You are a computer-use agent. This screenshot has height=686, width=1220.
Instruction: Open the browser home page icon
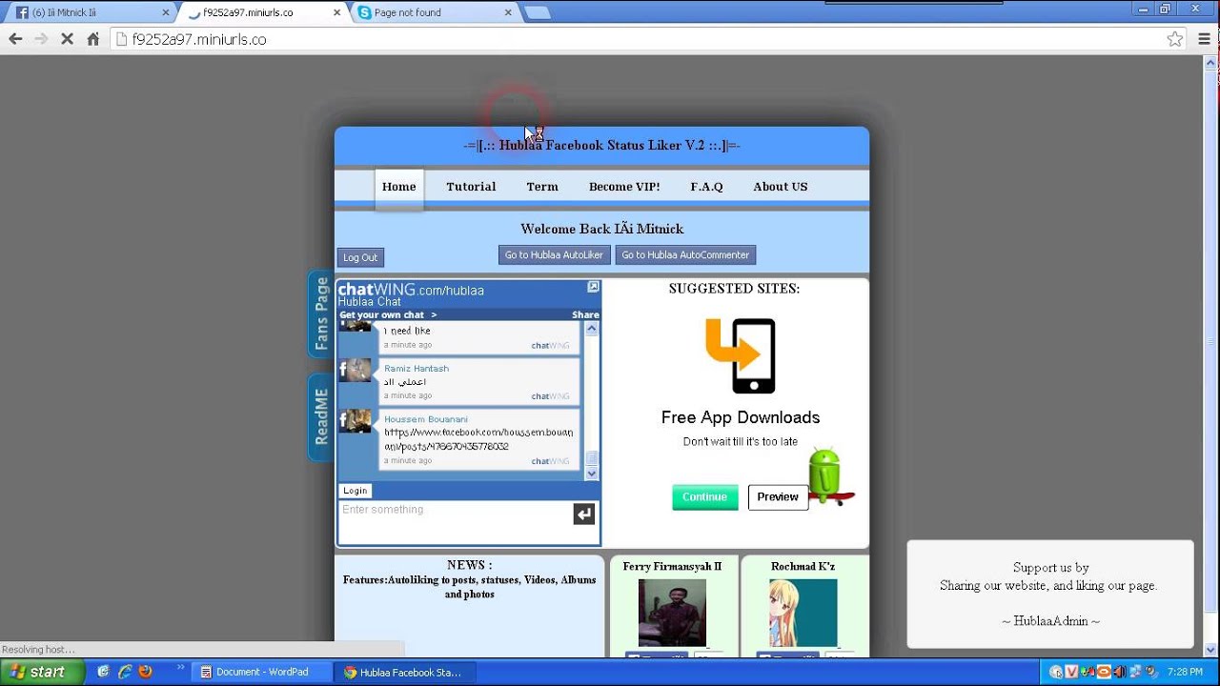[92, 39]
